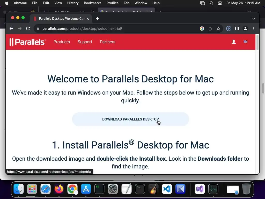Open the Partners navigation menu
The height and width of the screenshot is (199, 265).
coord(107,42)
